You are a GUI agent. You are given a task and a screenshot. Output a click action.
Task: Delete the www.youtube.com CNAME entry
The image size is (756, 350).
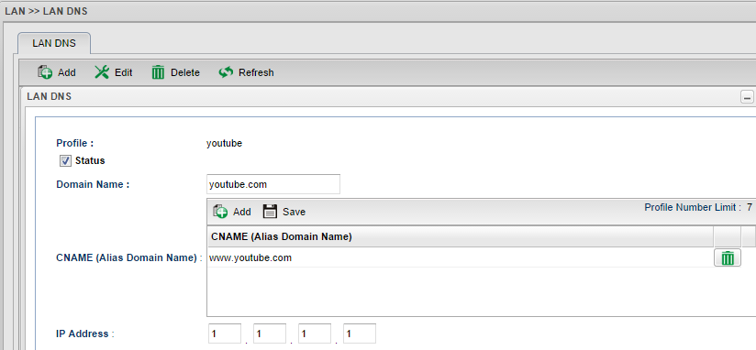click(x=727, y=258)
